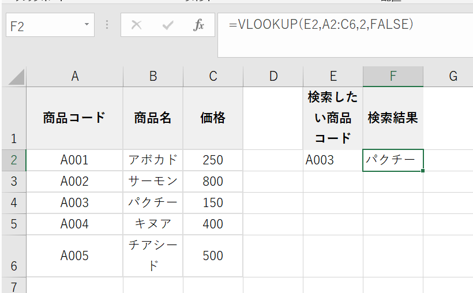Click the Name Box showing F2

coord(43,26)
